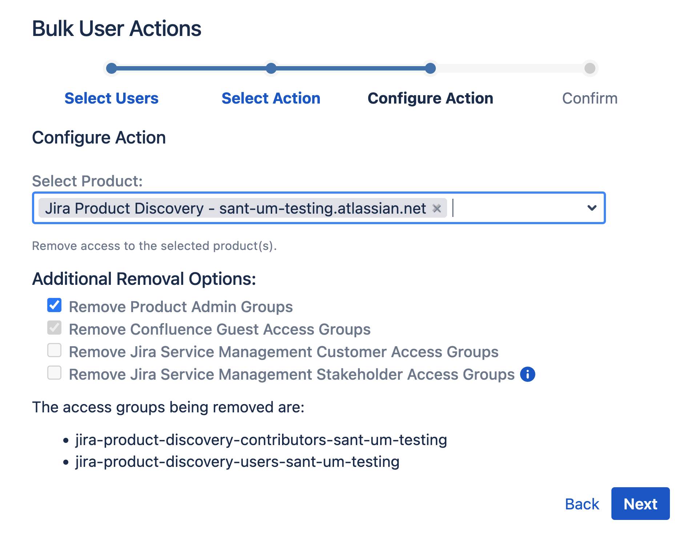
Task: Click the Back link
Action: 582,504
